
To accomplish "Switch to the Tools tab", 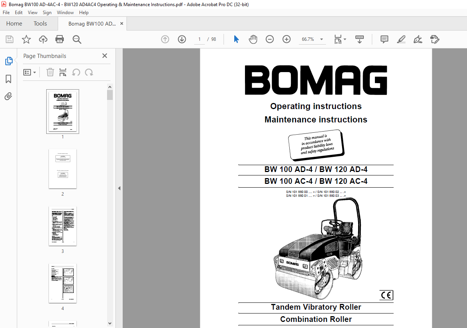I will (x=40, y=24).
